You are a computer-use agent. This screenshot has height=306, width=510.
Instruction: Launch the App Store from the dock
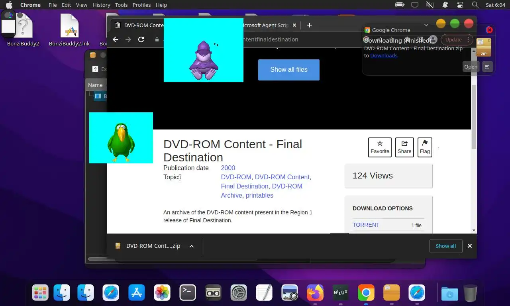pos(137,293)
